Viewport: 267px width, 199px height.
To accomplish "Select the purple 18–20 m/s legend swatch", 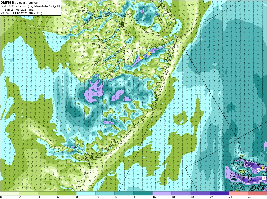I will coord(181,193).
